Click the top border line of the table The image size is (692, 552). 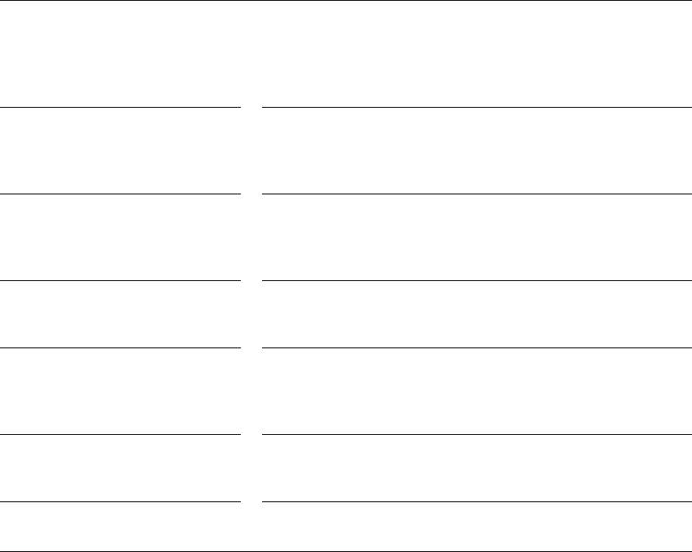346,1
